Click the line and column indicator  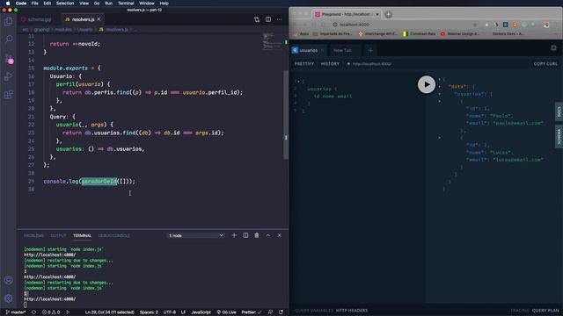[x=109, y=312]
